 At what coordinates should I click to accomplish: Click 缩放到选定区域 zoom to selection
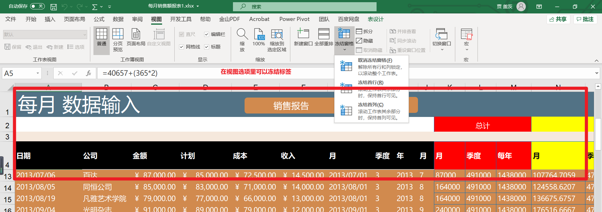[277, 40]
